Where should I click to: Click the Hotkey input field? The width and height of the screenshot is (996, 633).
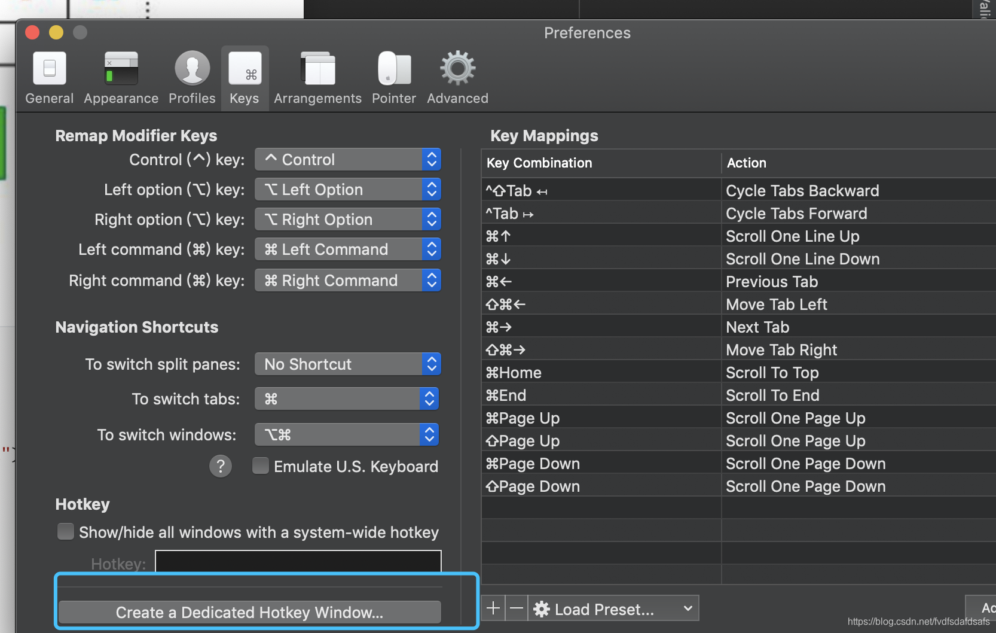(298, 561)
